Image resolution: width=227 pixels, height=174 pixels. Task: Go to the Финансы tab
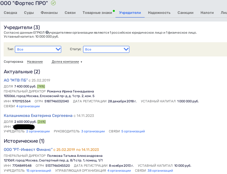point(49,13)
